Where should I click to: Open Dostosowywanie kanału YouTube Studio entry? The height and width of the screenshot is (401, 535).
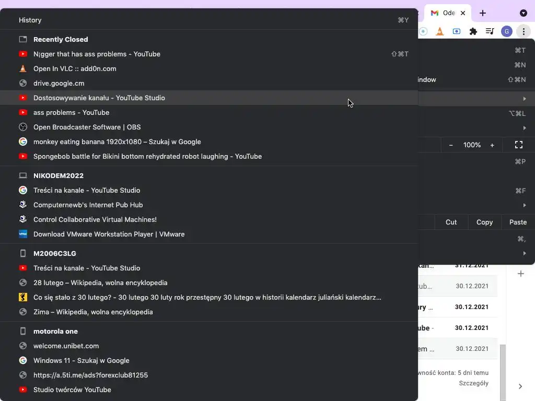coord(209,98)
